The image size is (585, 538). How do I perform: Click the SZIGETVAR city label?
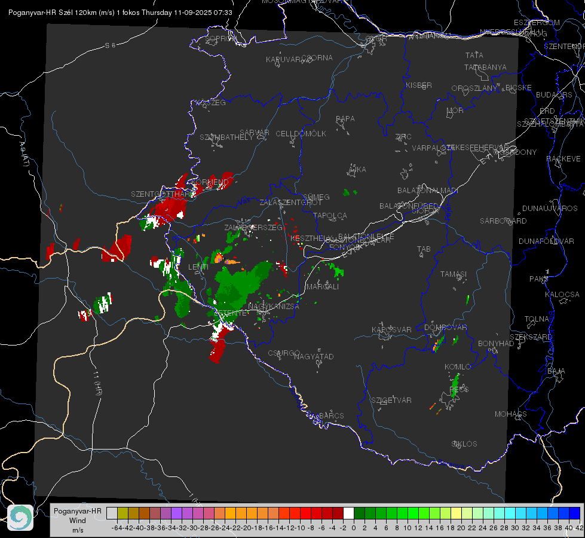[x=391, y=401]
